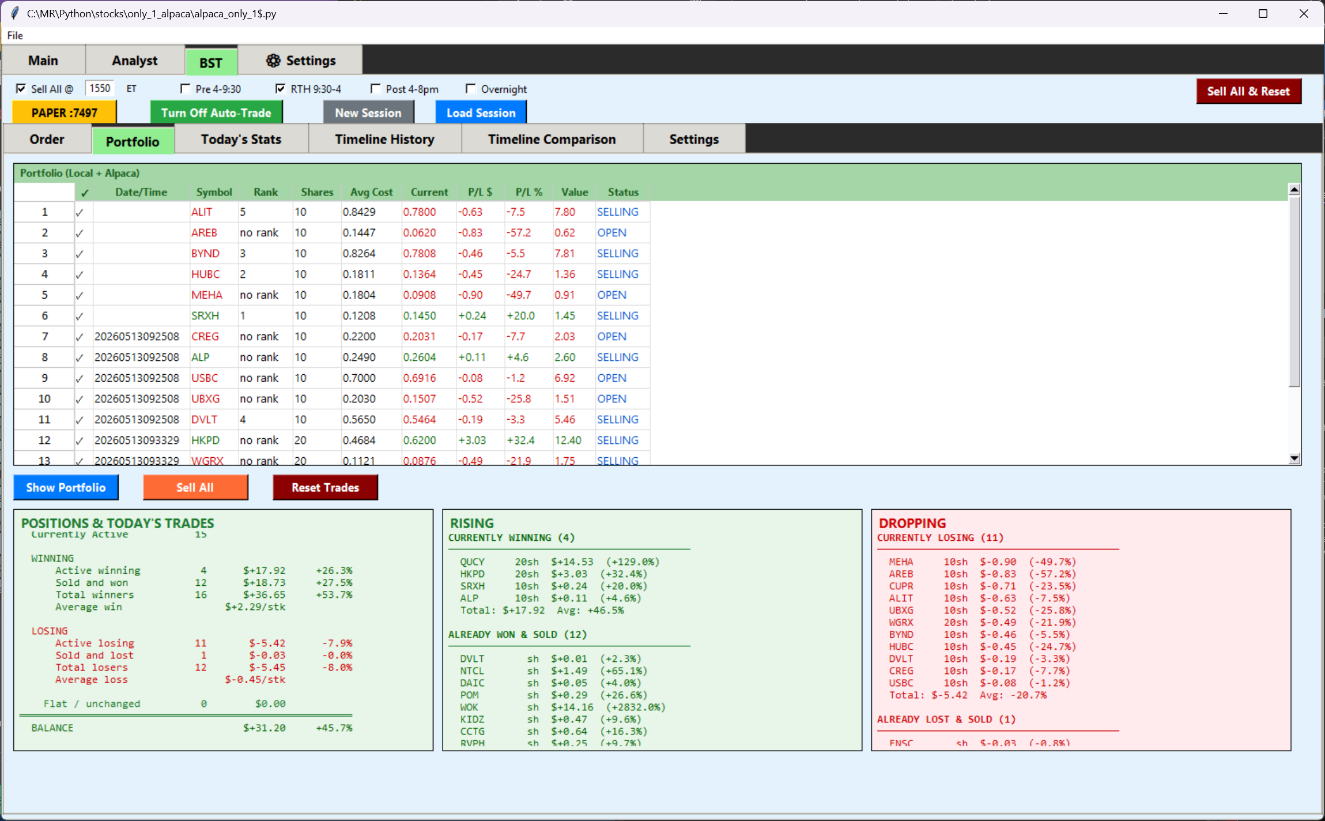The image size is (1325, 821).
Task: Click the BALANCE line in positions panel
Action: (x=191, y=728)
